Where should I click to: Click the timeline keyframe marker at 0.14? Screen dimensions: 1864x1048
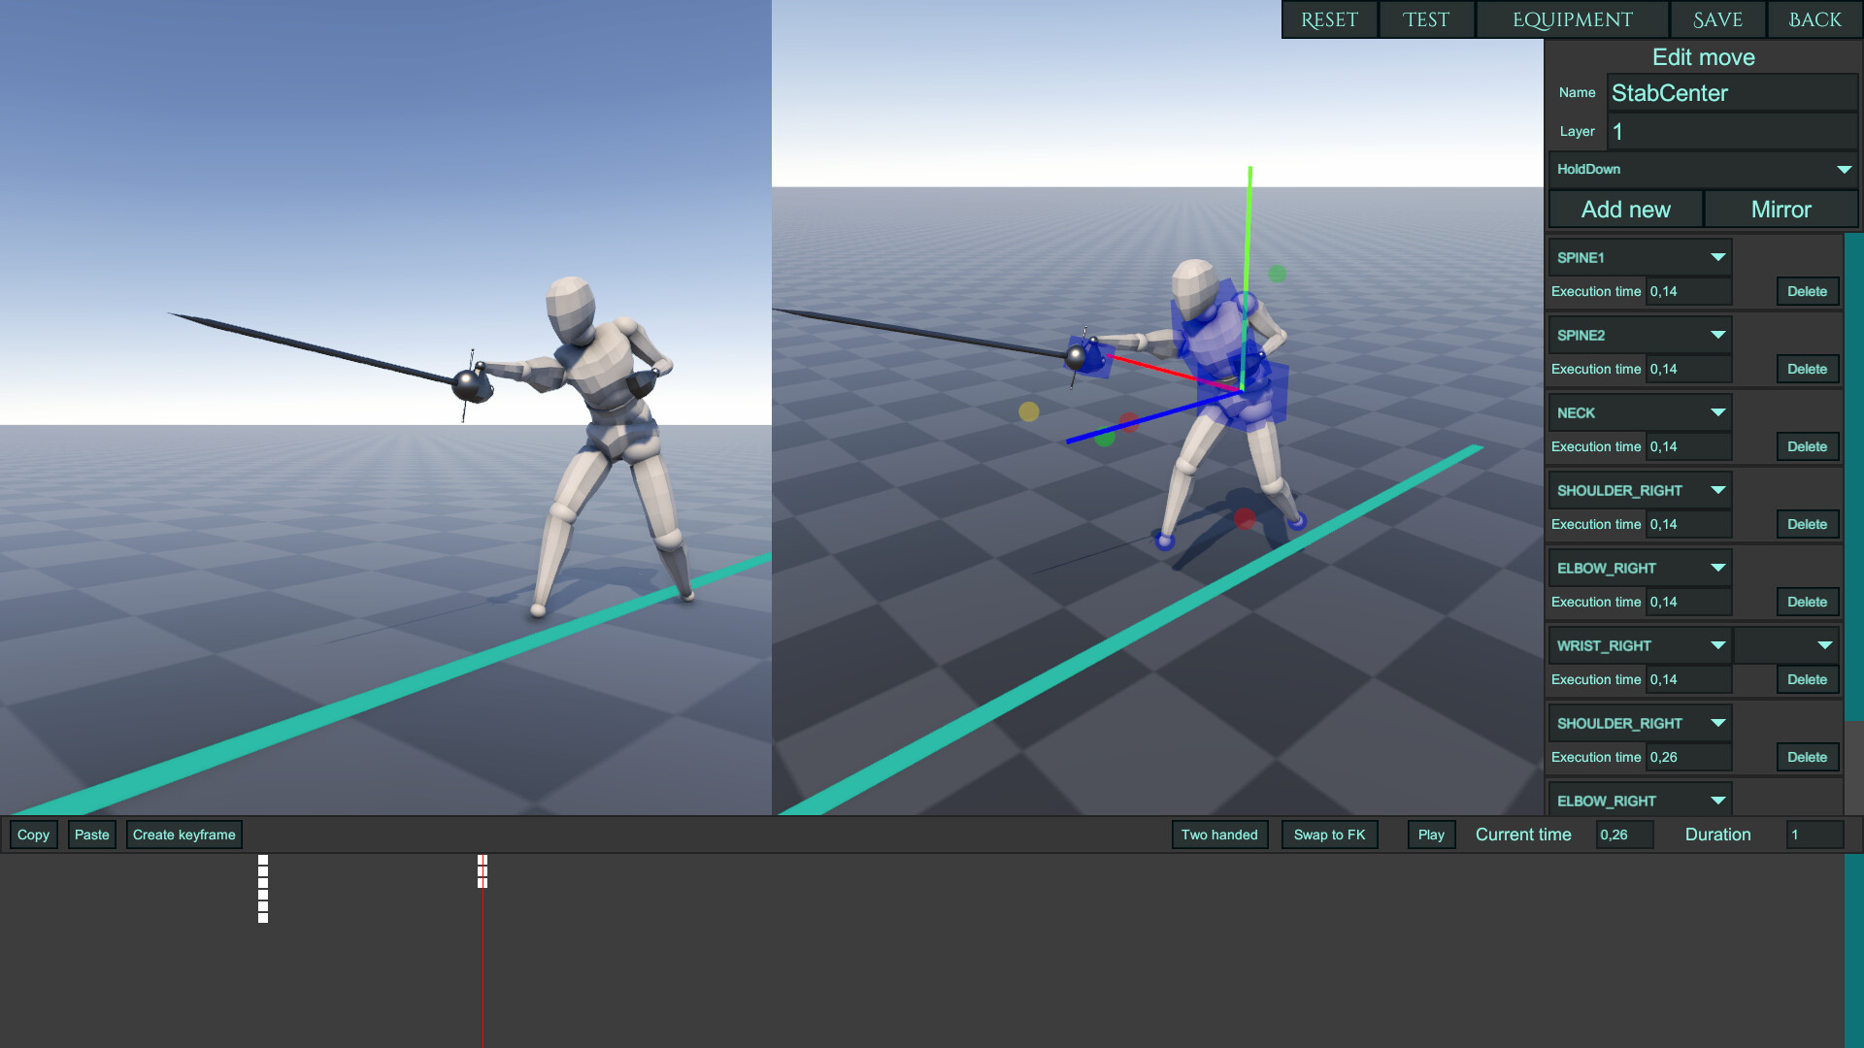[x=261, y=883]
